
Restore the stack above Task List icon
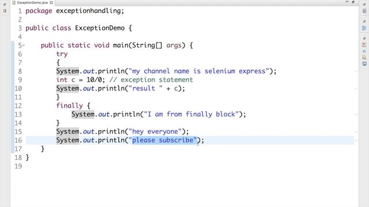[x=364, y=4]
